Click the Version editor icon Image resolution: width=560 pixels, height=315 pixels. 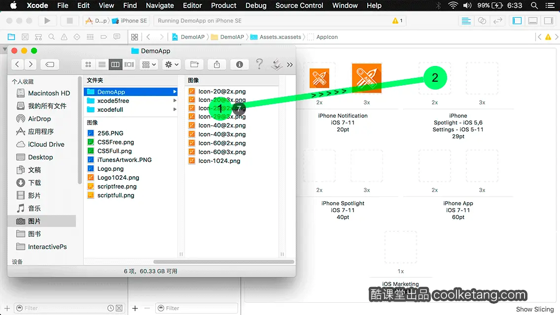tap(497, 21)
